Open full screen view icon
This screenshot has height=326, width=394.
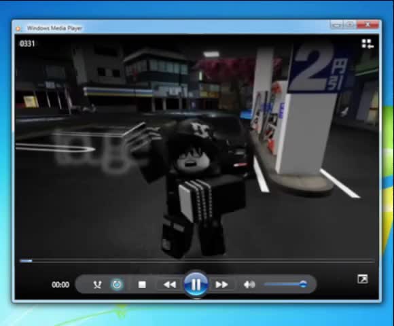(362, 279)
